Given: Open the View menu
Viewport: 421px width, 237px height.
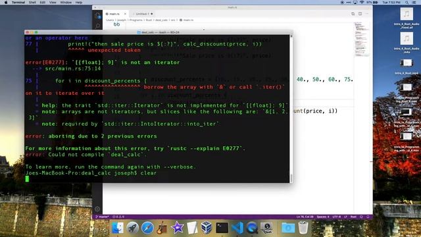Looking at the screenshot, I should (53, 3).
